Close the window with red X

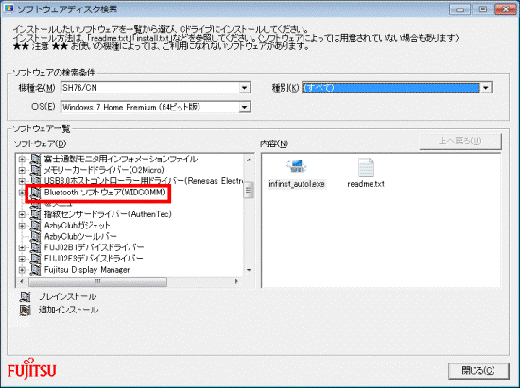(506, 9)
